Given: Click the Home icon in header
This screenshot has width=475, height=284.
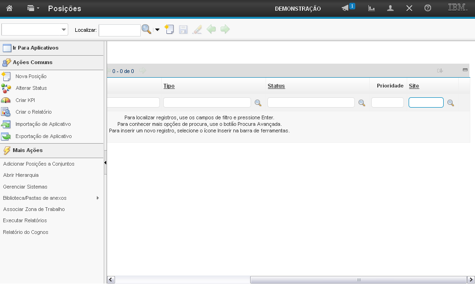Looking at the screenshot, I should pyautogui.click(x=9, y=8).
